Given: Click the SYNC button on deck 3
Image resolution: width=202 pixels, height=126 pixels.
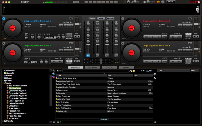Looking at the screenshot, I should [165, 37].
